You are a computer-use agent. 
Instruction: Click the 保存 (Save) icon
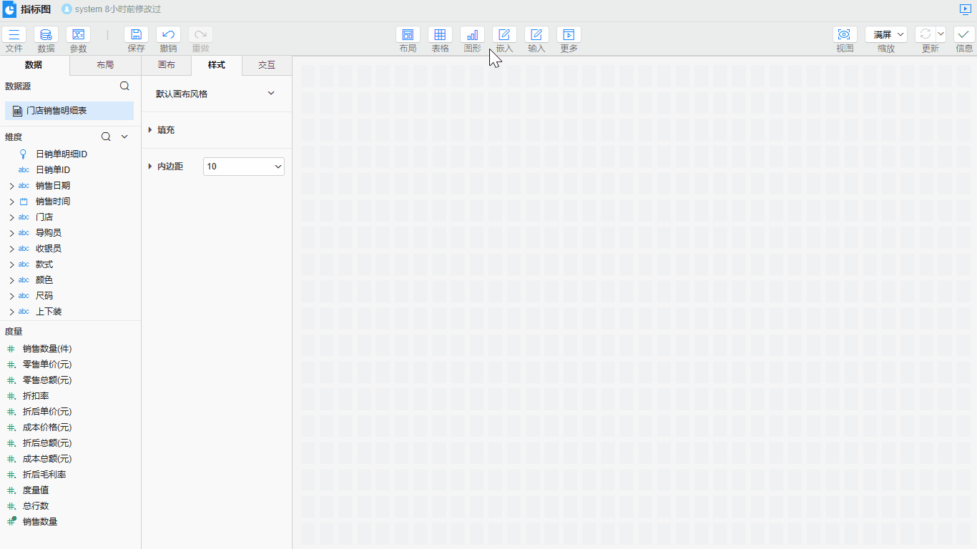point(136,35)
